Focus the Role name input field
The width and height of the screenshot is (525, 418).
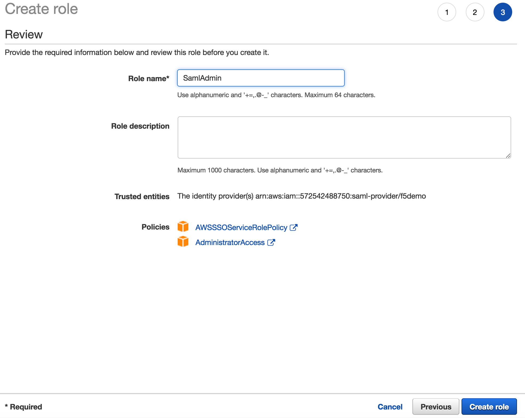[x=261, y=78]
